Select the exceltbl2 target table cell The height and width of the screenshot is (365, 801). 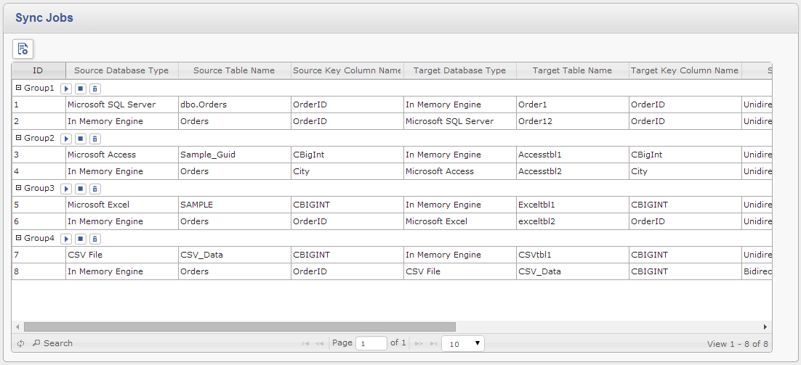coord(573,221)
